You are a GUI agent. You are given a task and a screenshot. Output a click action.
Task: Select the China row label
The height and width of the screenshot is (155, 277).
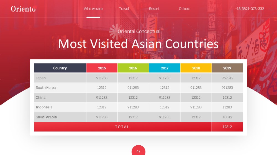pyautogui.click(x=41, y=97)
